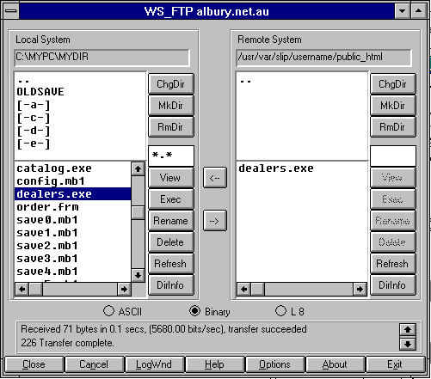Select local drive [-d-]
The height and width of the screenshot is (379, 431).
(34, 131)
